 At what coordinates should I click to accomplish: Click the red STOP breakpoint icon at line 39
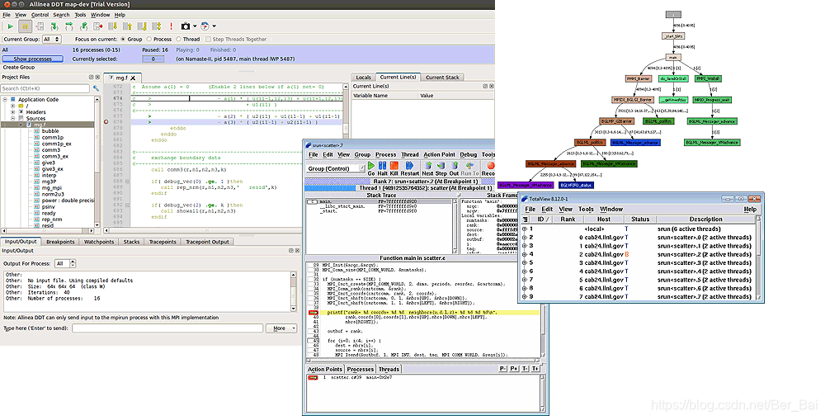[x=313, y=313]
